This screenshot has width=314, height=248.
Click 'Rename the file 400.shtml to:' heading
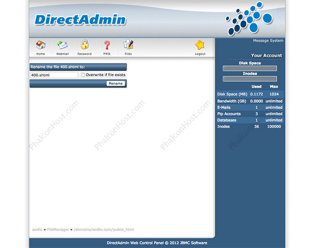(x=58, y=67)
